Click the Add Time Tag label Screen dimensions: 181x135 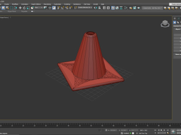point(143,133)
